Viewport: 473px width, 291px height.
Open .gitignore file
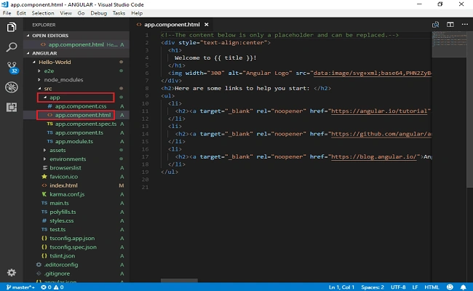(x=76, y=274)
